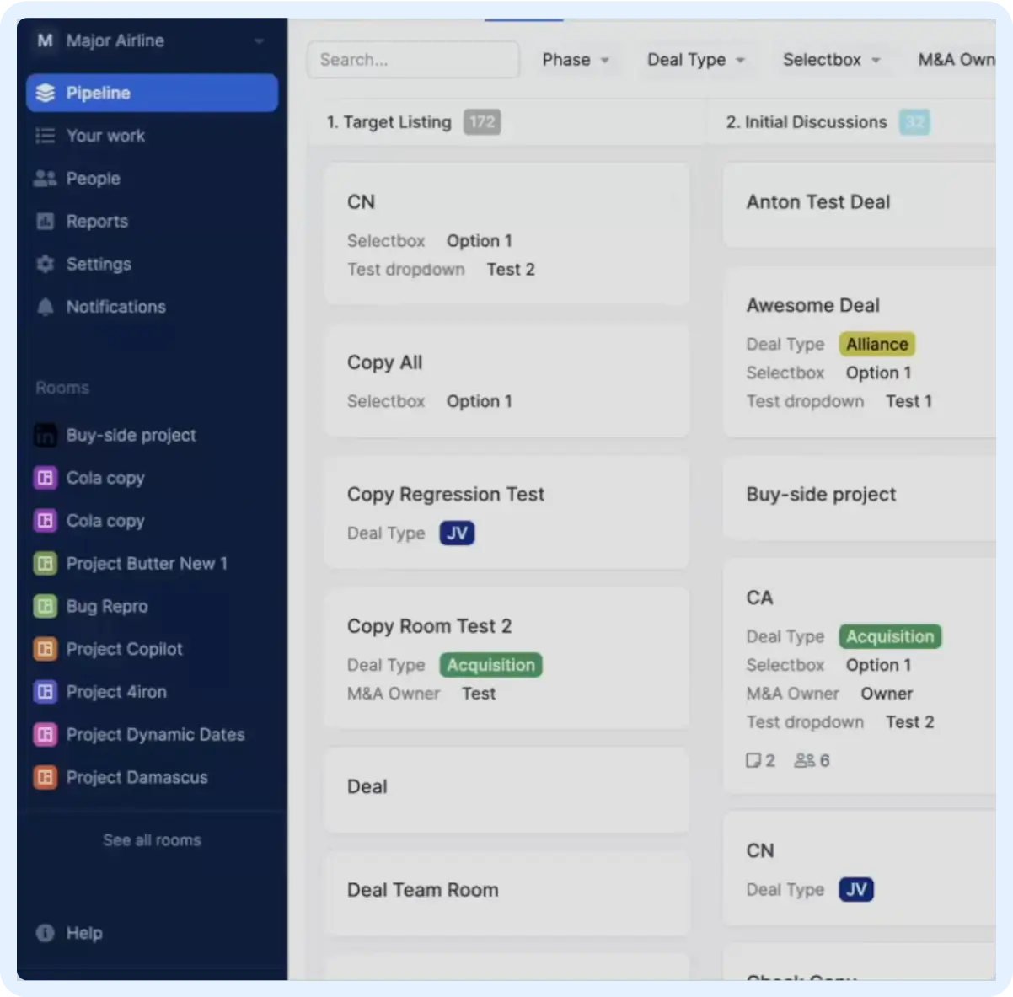Open Notifications via the bell icon
1013x997 pixels.
click(x=45, y=307)
